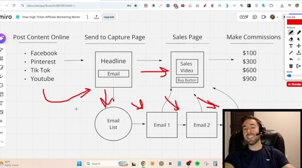Image resolution: width=302 pixels, height=168 pixels.
Task: Click the Miro undo arrow in left sidebar
Action: pyautogui.click(x=2, y=133)
